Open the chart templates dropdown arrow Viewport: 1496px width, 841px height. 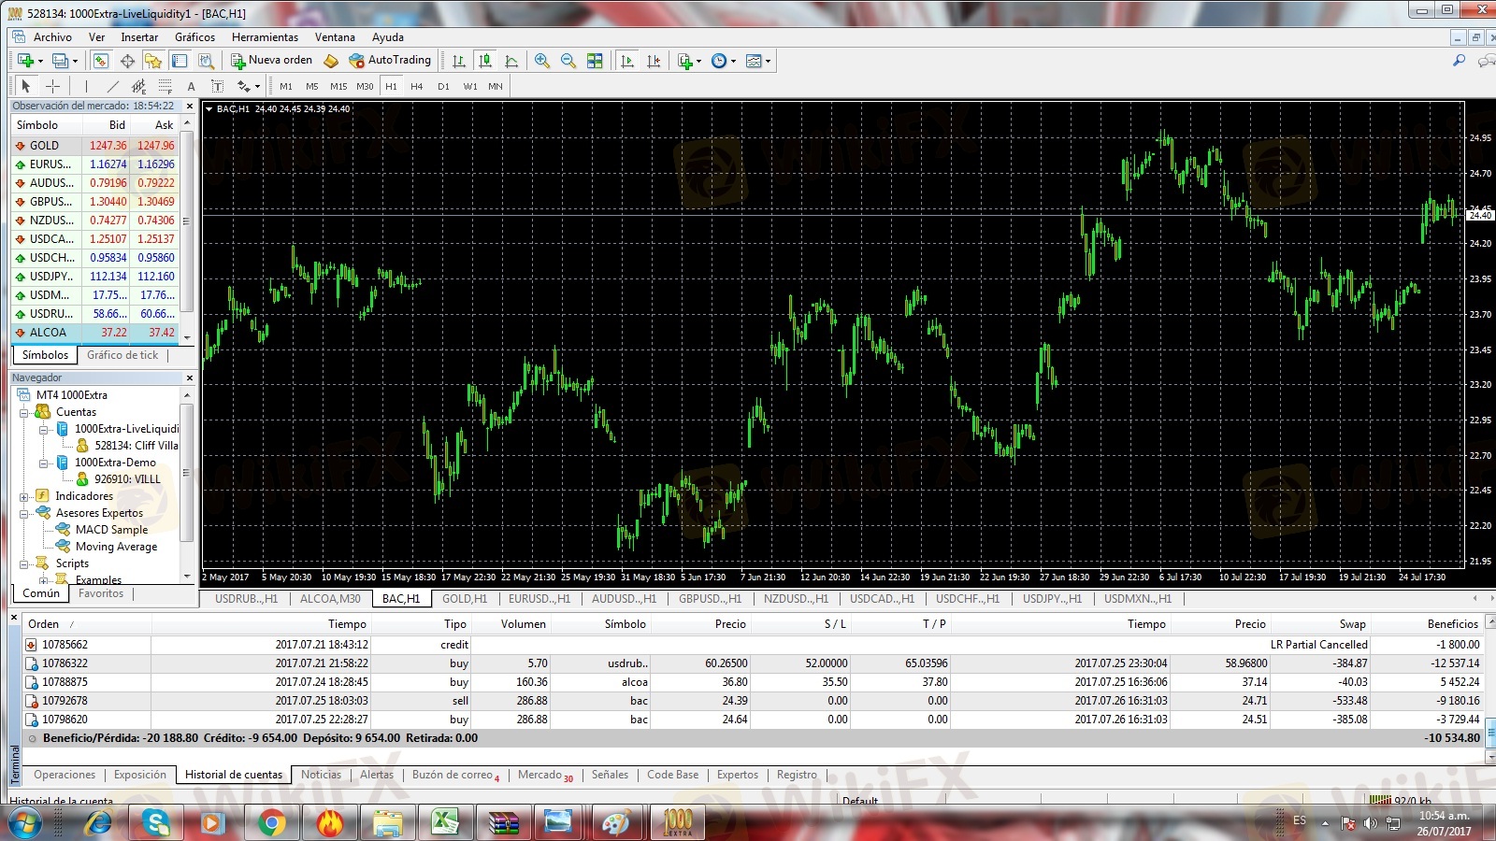(x=769, y=61)
